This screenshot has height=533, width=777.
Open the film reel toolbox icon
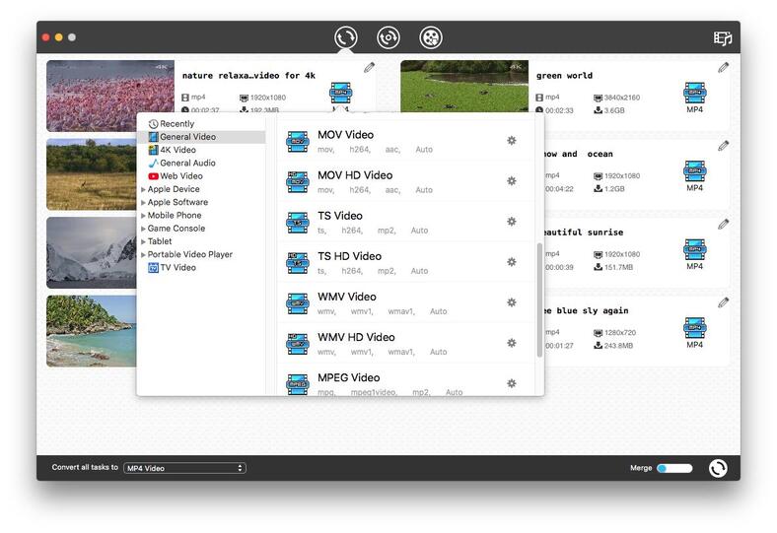tap(431, 37)
